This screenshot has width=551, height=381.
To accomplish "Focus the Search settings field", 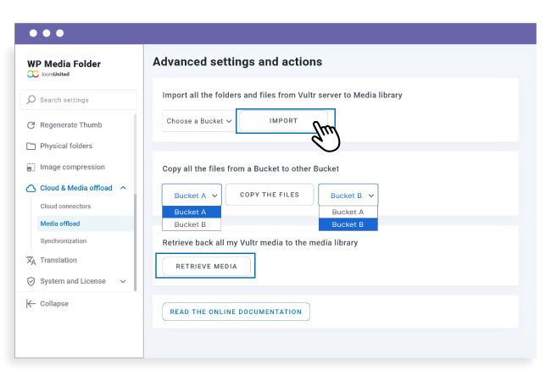I will (78, 100).
